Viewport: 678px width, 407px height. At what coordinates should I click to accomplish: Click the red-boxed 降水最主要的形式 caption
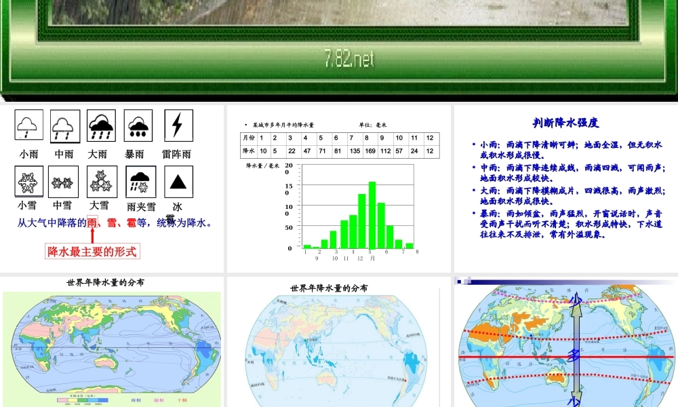tap(92, 251)
